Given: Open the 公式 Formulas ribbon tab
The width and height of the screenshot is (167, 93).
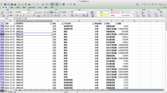Looking at the screenshot, I should pos(40,7).
